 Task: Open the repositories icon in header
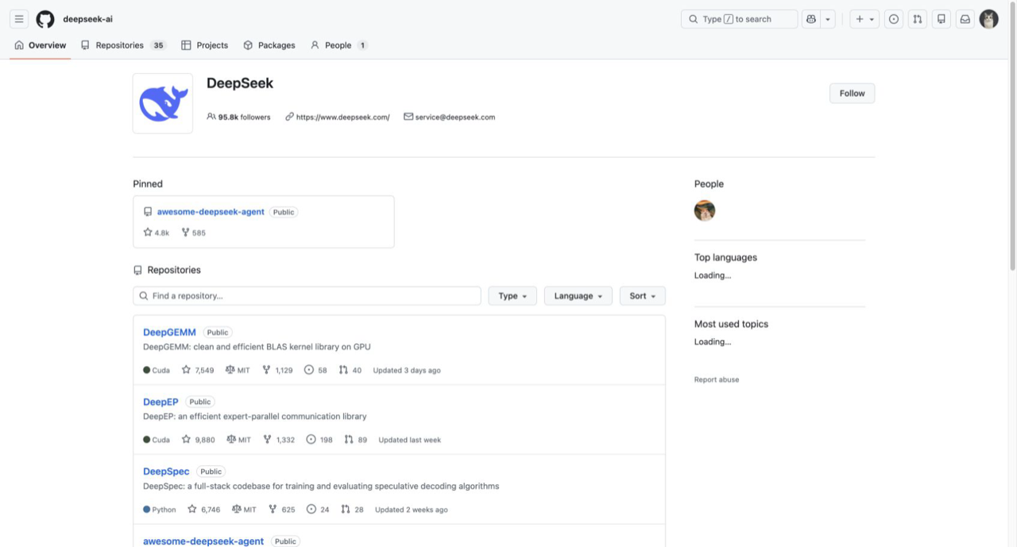pos(942,19)
